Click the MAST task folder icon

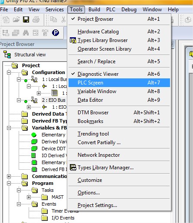[x=45, y=197]
